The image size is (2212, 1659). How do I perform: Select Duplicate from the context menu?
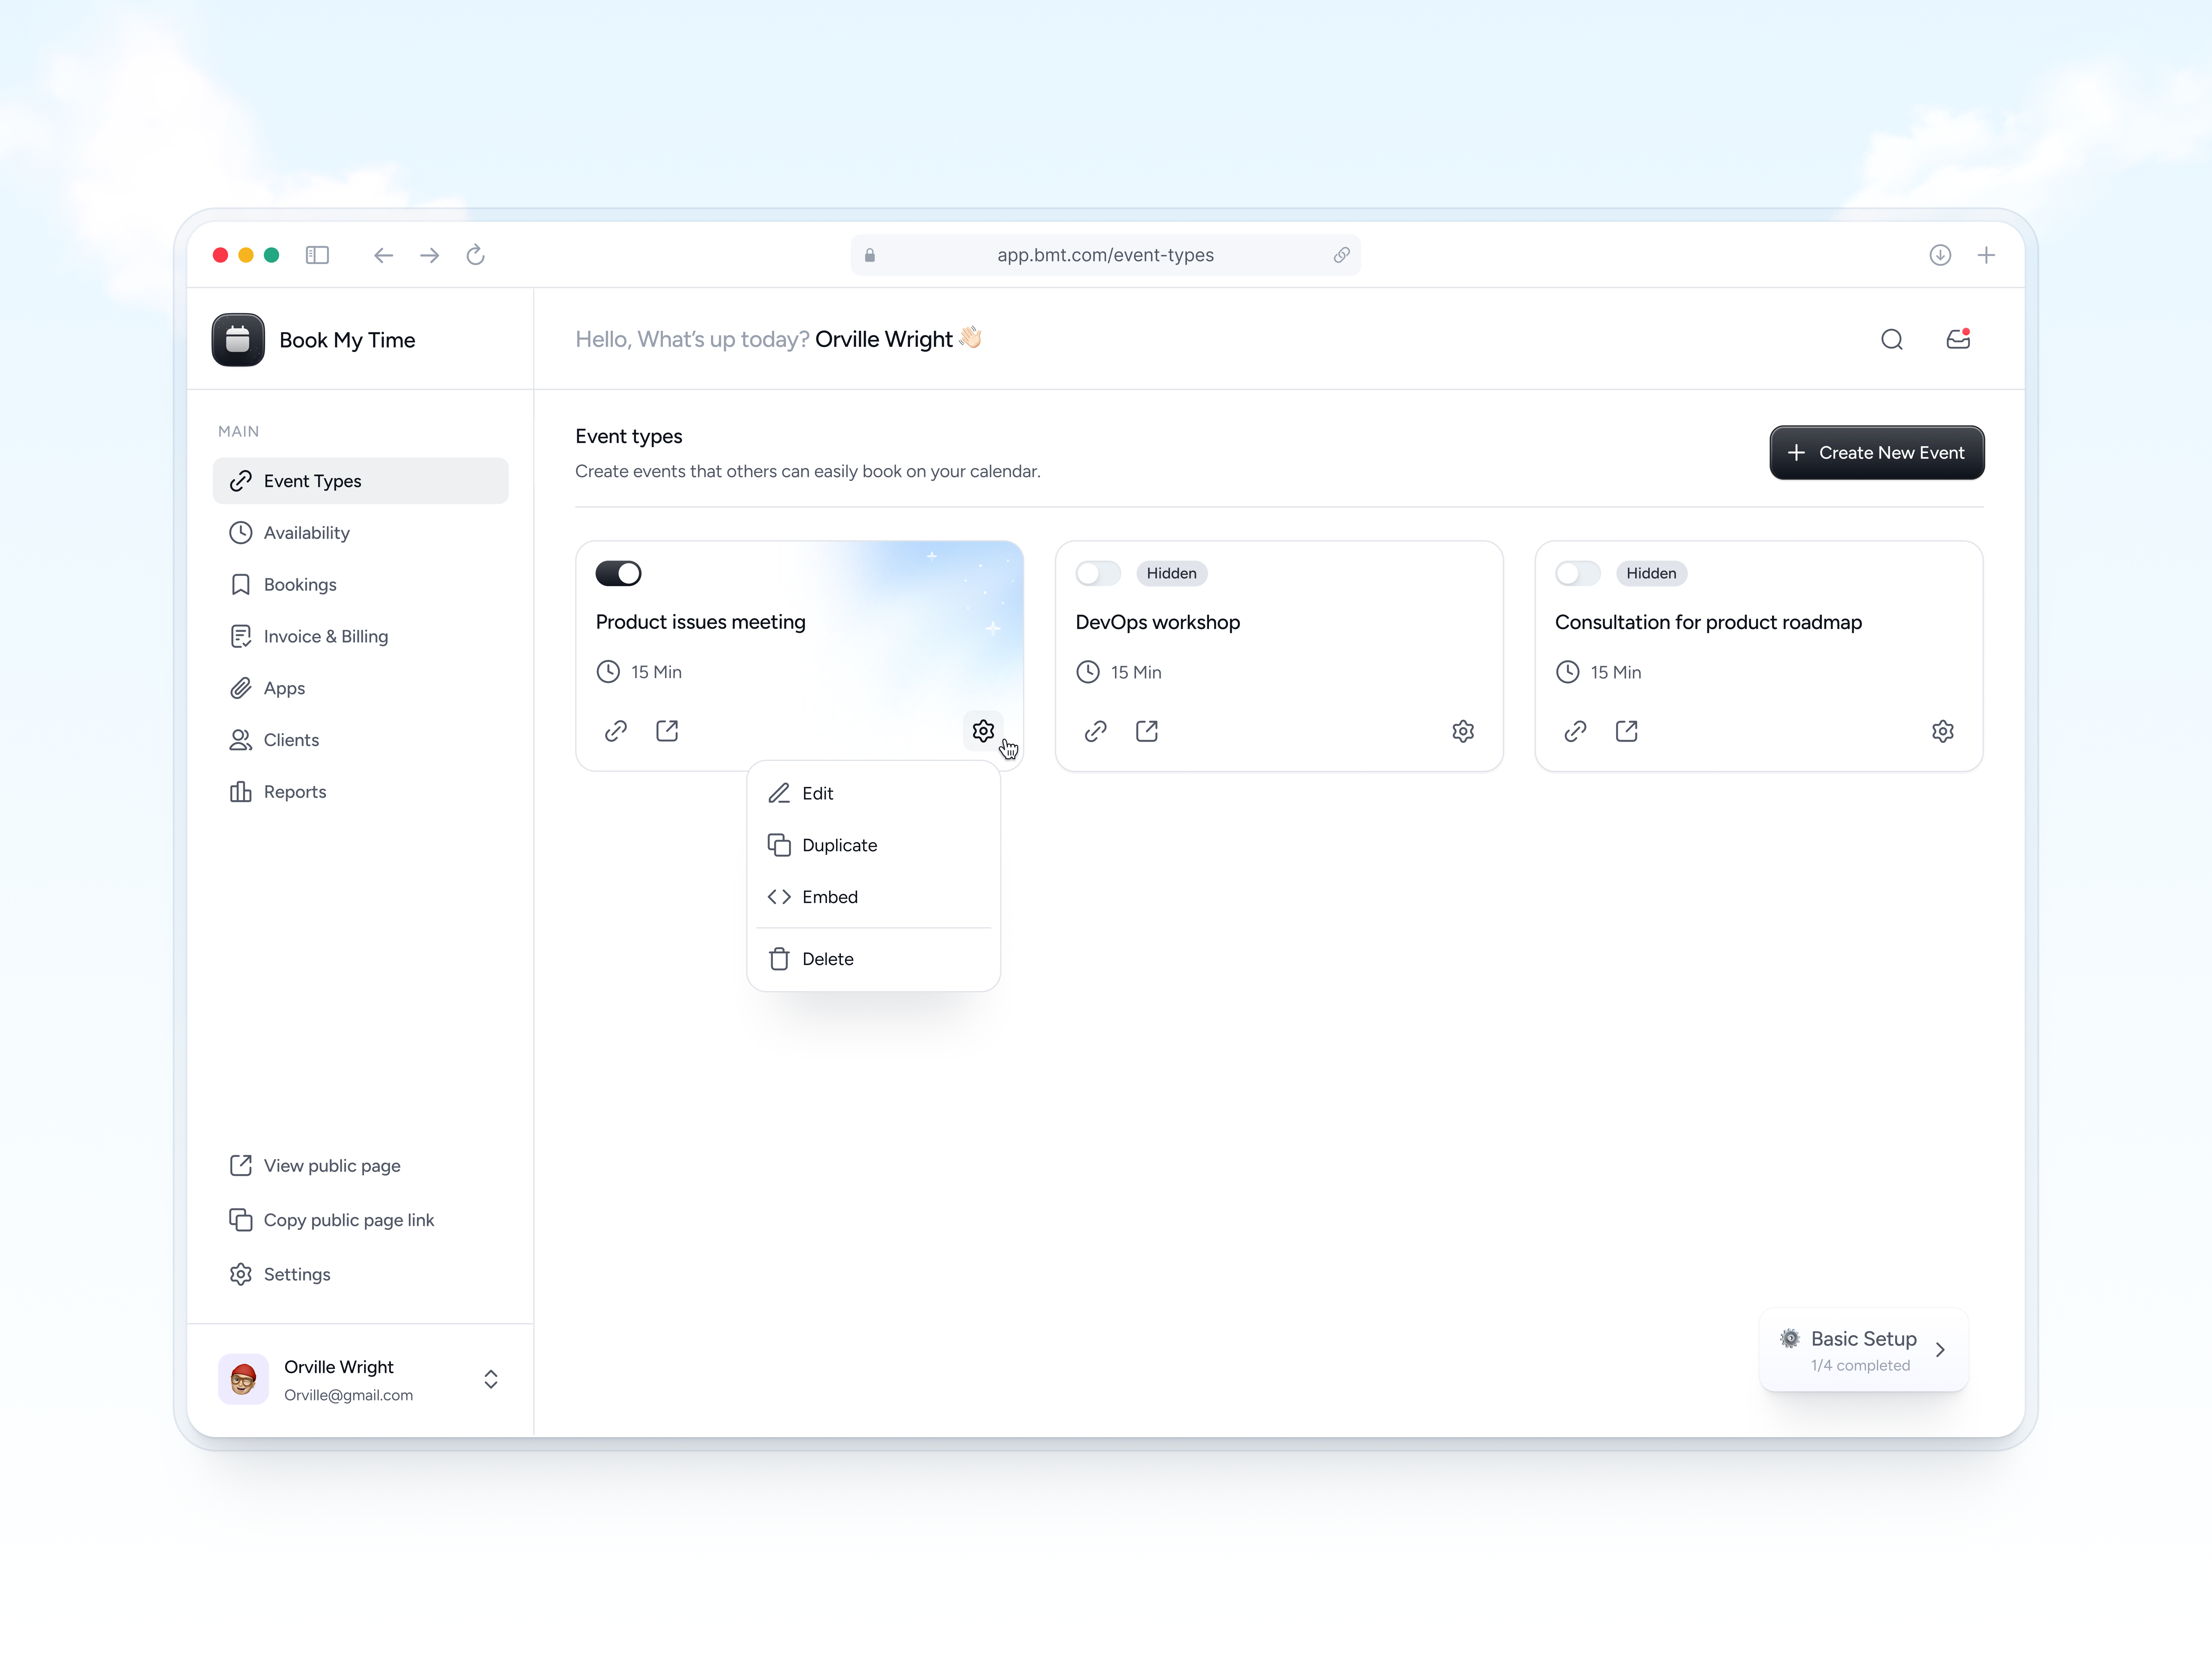pos(839,845)
